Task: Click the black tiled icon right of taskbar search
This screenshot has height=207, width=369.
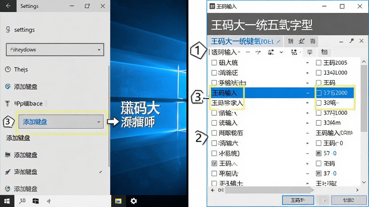Action: [x=36, y=201]
